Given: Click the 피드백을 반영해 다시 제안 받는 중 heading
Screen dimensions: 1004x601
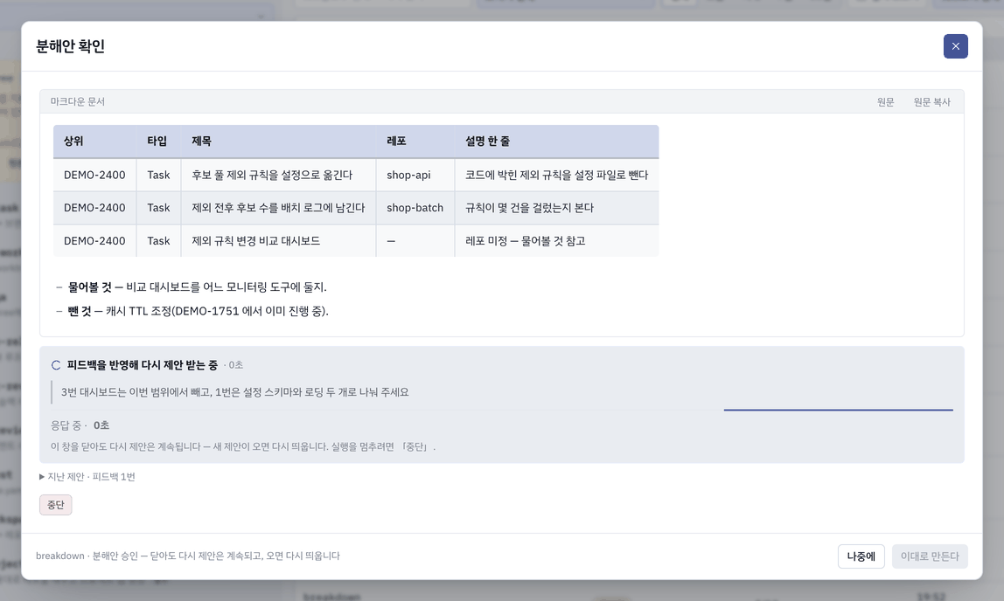Looking at the screenshot, I should pyautogui.click(x=143, y=365).
